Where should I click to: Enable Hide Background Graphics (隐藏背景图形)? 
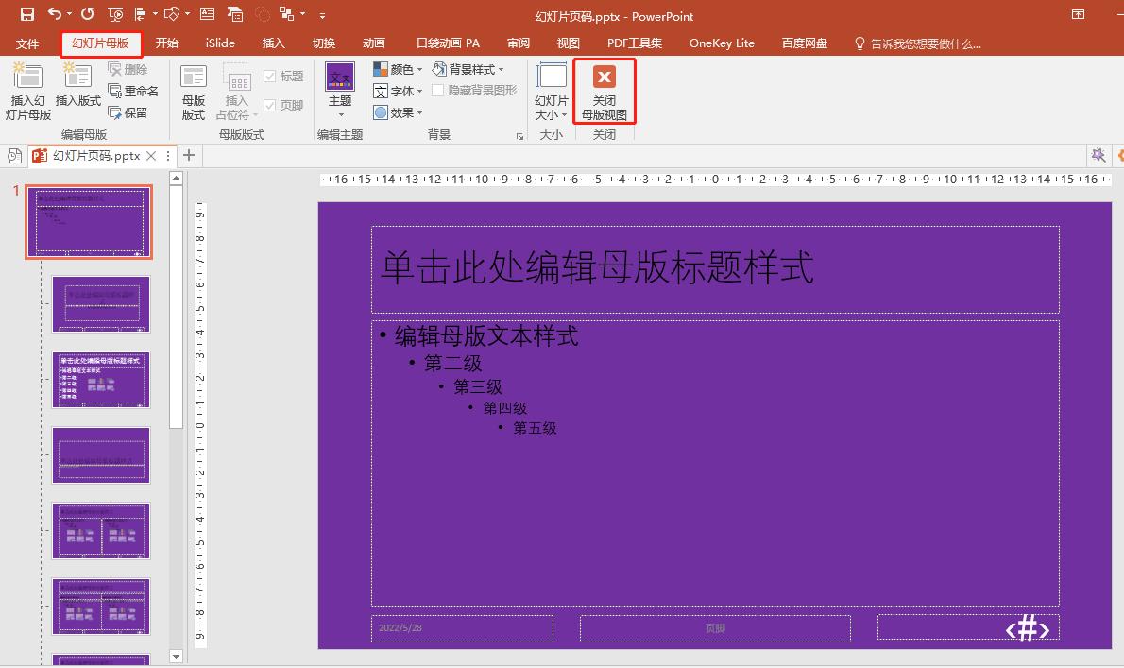438,91
